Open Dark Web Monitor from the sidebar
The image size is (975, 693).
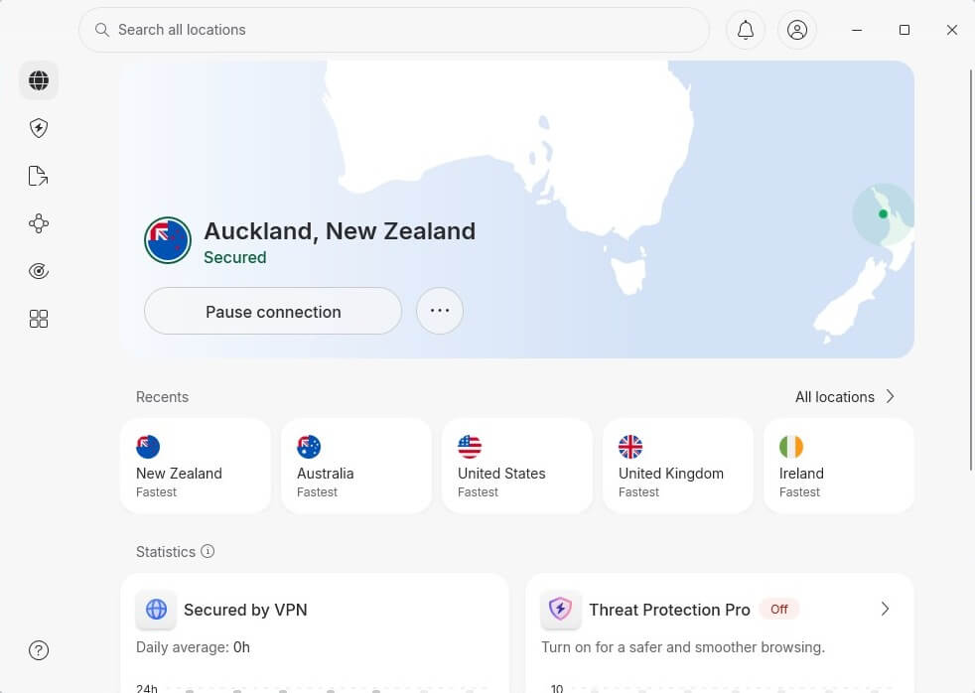[38, 270]
